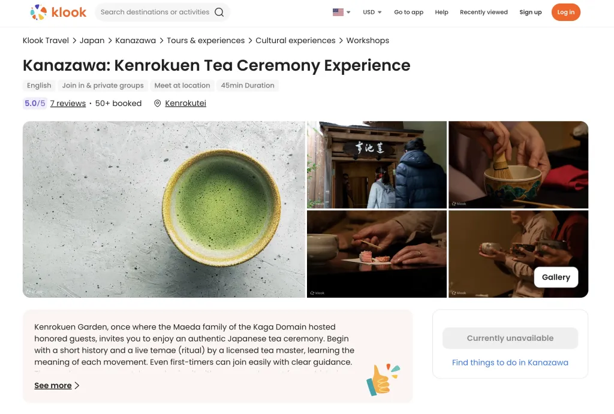Viewport: 614px width, 414px height.
Task: Open the USD currency dropdown
Action: click(x=372, y=12)
